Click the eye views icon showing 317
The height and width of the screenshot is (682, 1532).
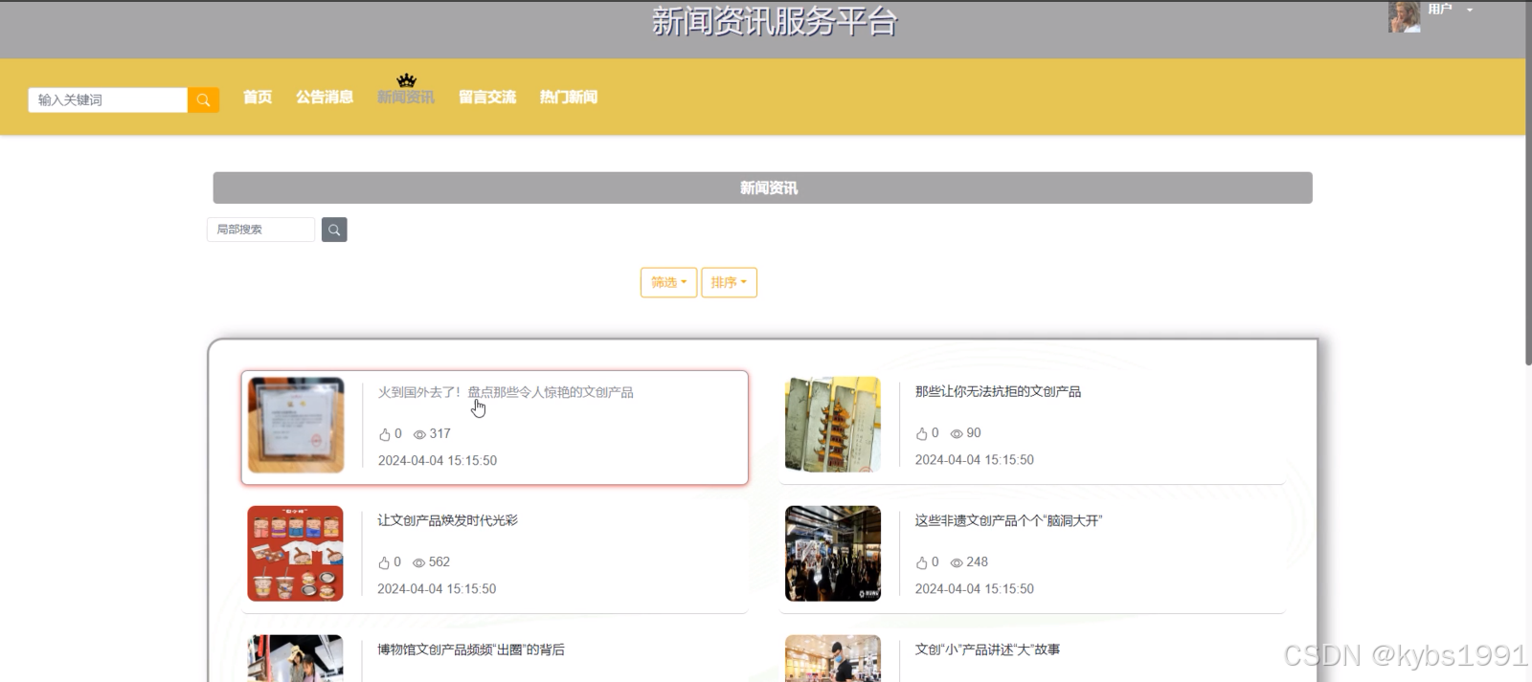419,434
